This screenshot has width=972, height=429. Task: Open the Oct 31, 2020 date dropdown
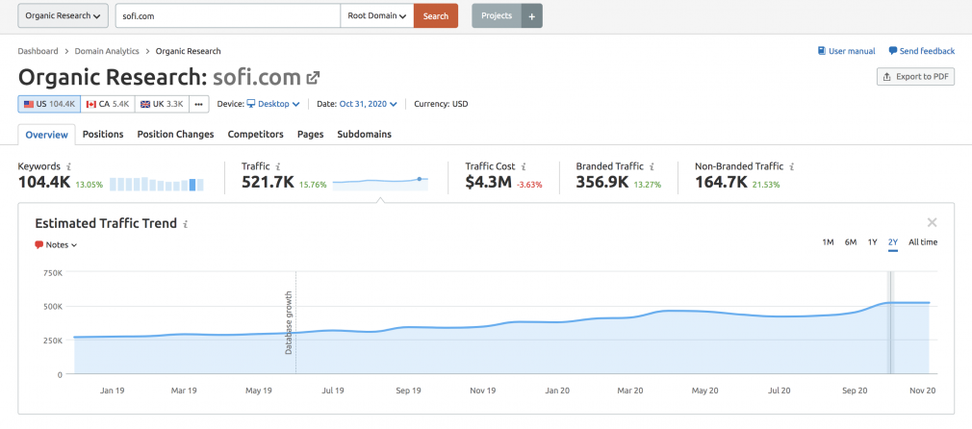pos(369,104)
